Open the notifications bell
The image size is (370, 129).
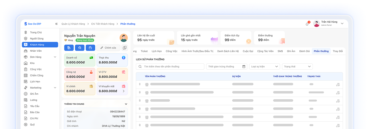[307, 24]
